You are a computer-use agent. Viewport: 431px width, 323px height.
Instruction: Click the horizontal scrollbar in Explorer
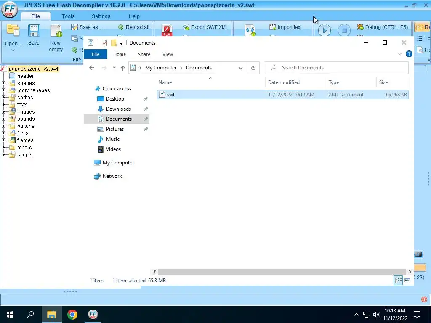[282, 272]
